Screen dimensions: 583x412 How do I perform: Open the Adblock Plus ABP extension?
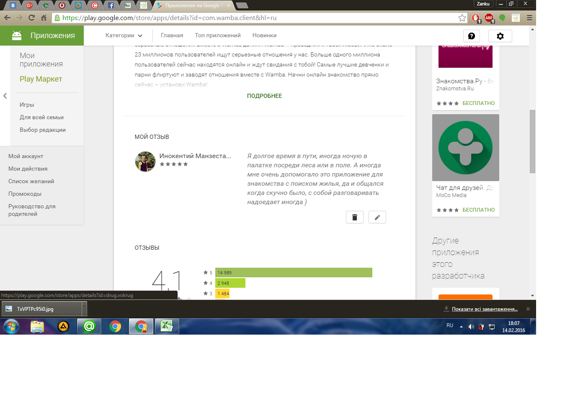[x=489, y=18]
